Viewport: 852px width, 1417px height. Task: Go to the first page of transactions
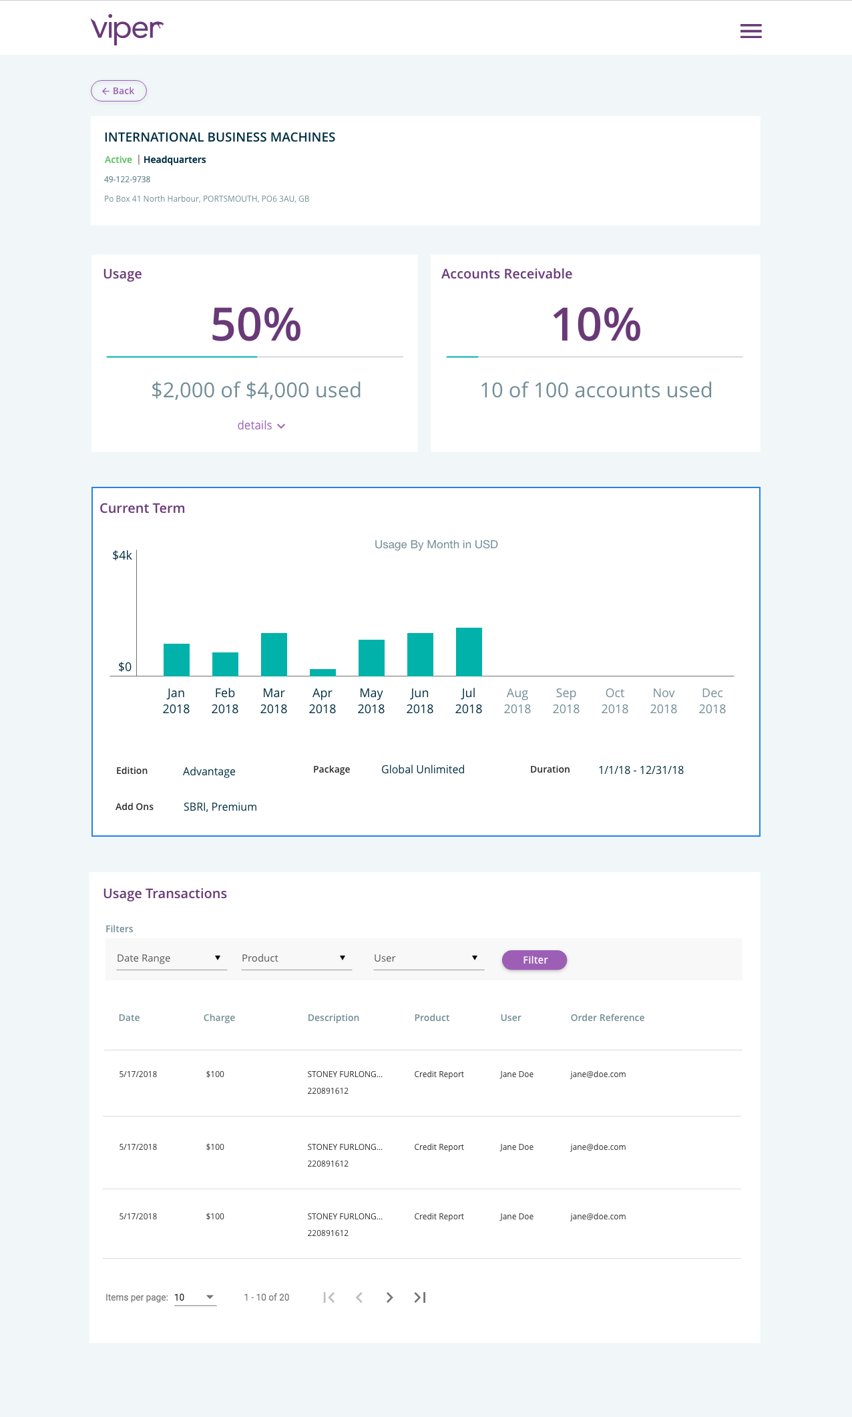click(329, 1297)
